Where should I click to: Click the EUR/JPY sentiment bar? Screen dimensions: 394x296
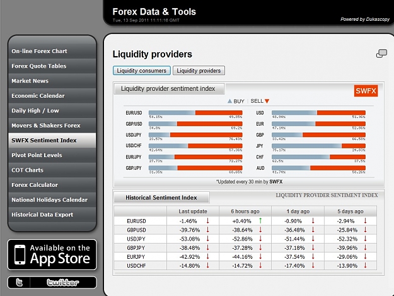(x=195, y=157)
